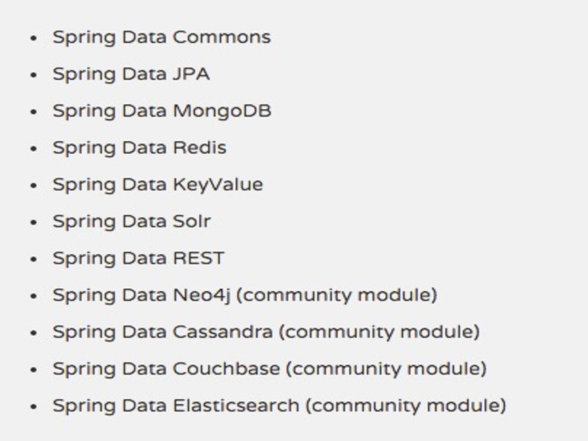The width and height of the screenshot is (588, 441).
Task: Select the Spring Data Cassandra entry
Action: (x=163, y=332)
